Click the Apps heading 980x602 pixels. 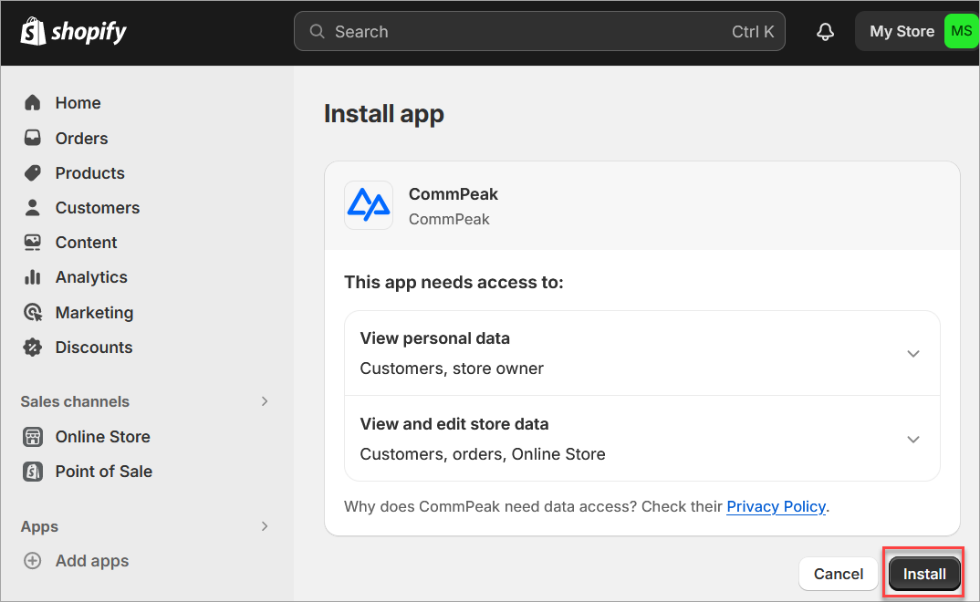[x=39, y=526]
